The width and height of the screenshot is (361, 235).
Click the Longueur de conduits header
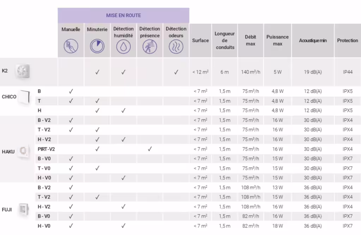tap(225, 40)
